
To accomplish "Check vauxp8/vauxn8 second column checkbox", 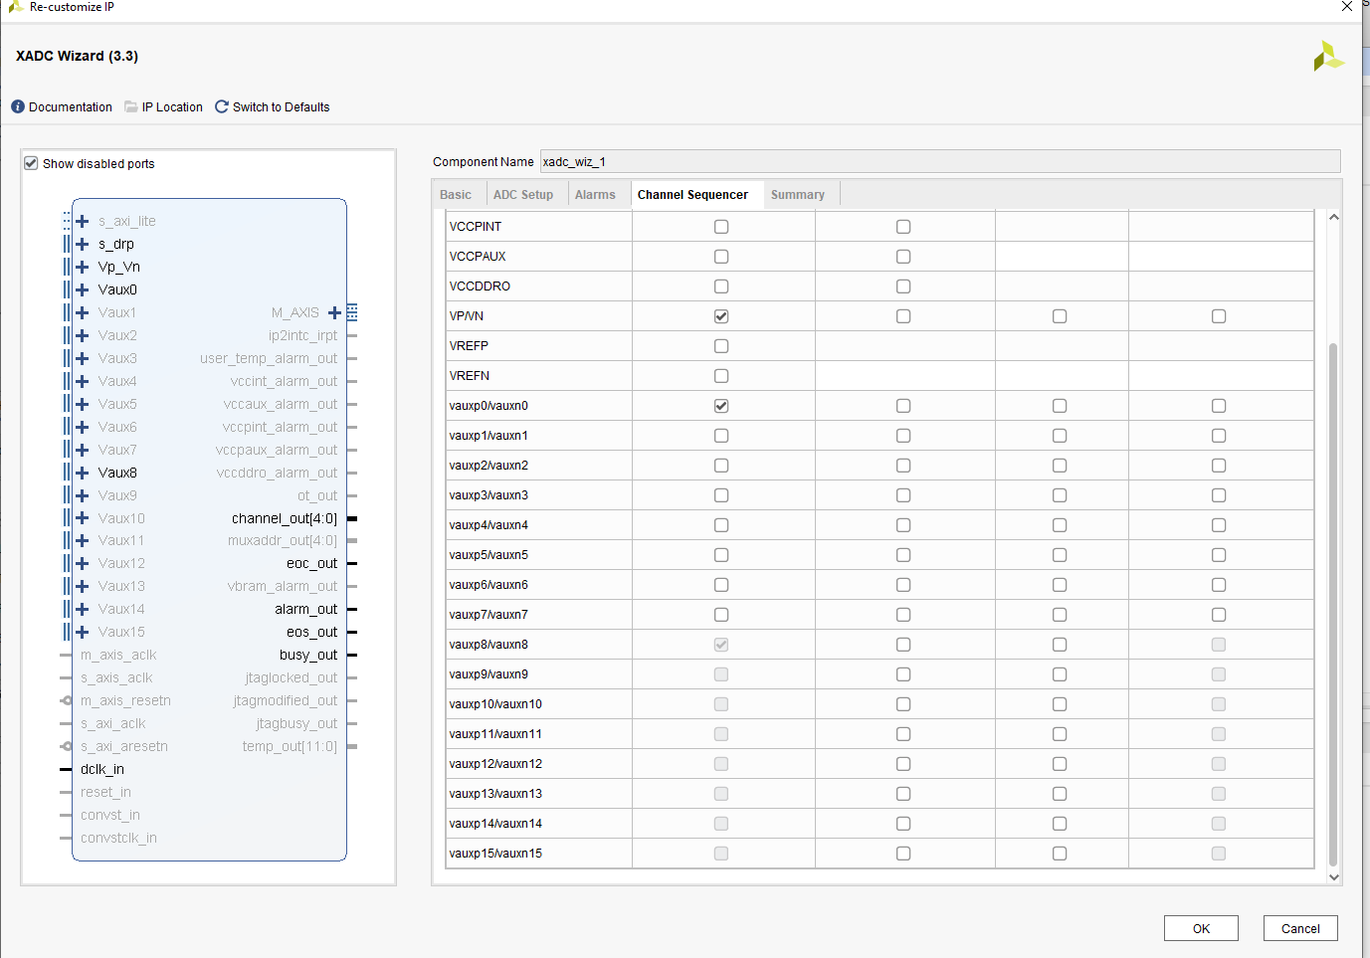I will pos(903,645).
